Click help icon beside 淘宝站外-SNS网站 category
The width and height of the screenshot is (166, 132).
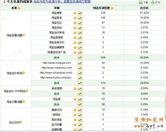pyautogui.click(x=27, y=91)
